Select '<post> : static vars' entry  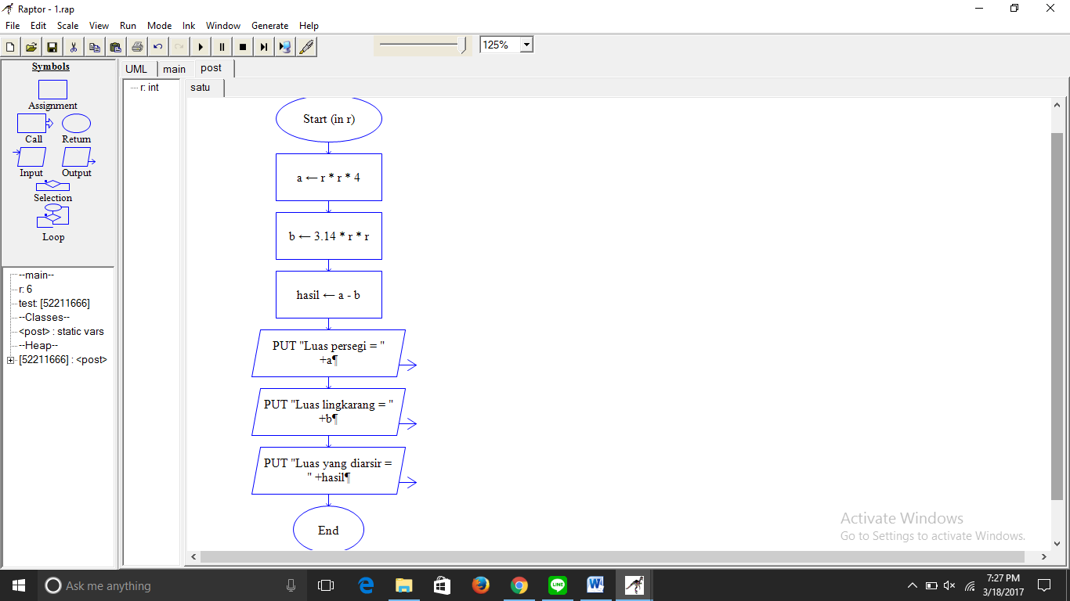[61, 332]
